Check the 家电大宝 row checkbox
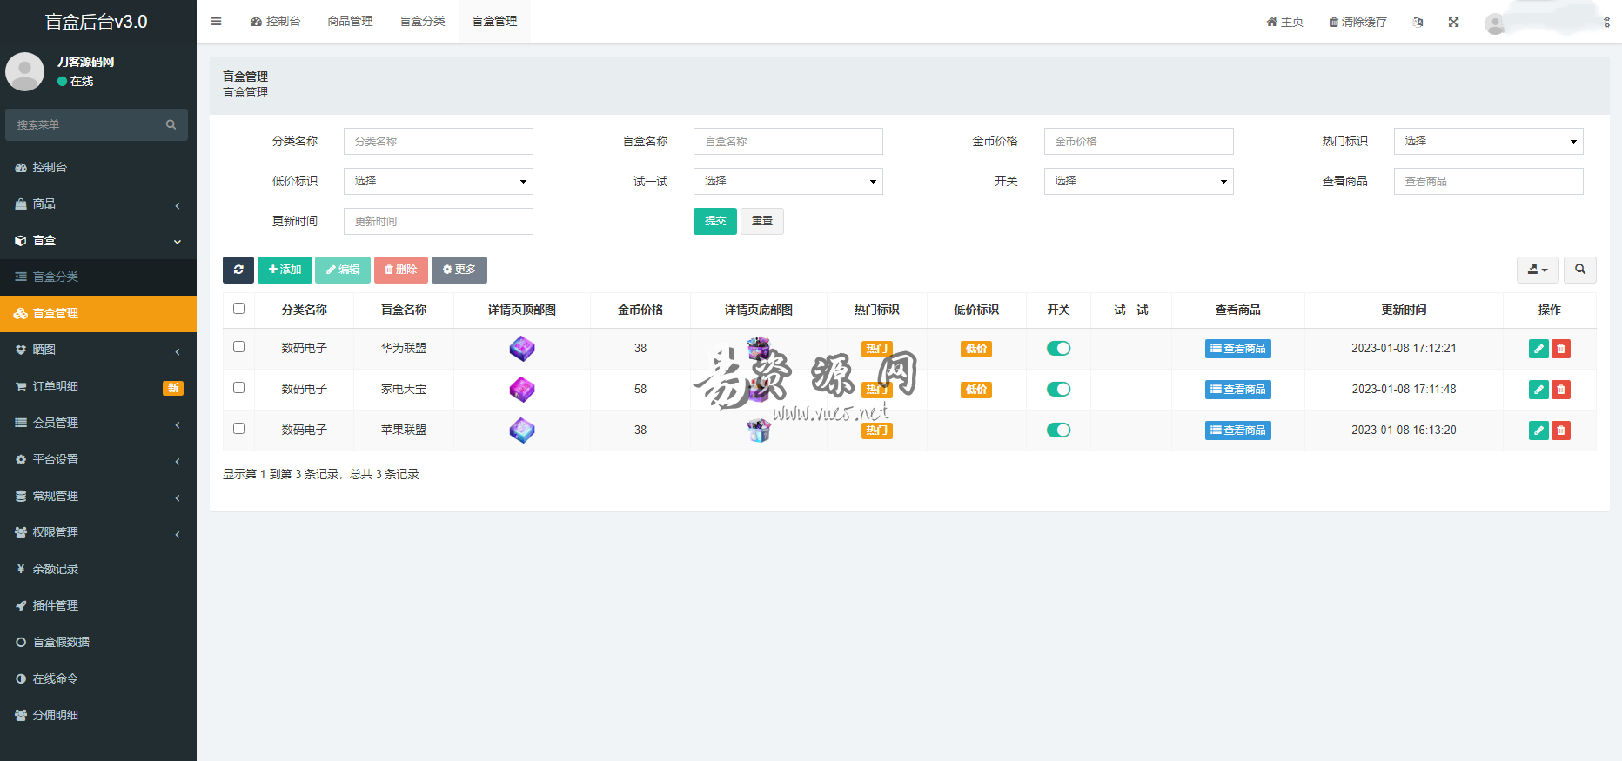The image size is (1622, 761). 239,388
